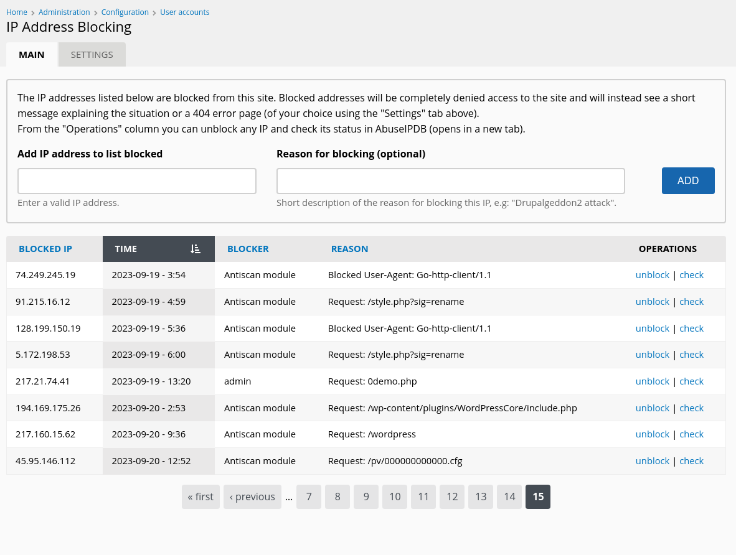Screen dimensions: 736x555
Task: Focus the Reason for blocking field
Action: click(x=451, y=181)
